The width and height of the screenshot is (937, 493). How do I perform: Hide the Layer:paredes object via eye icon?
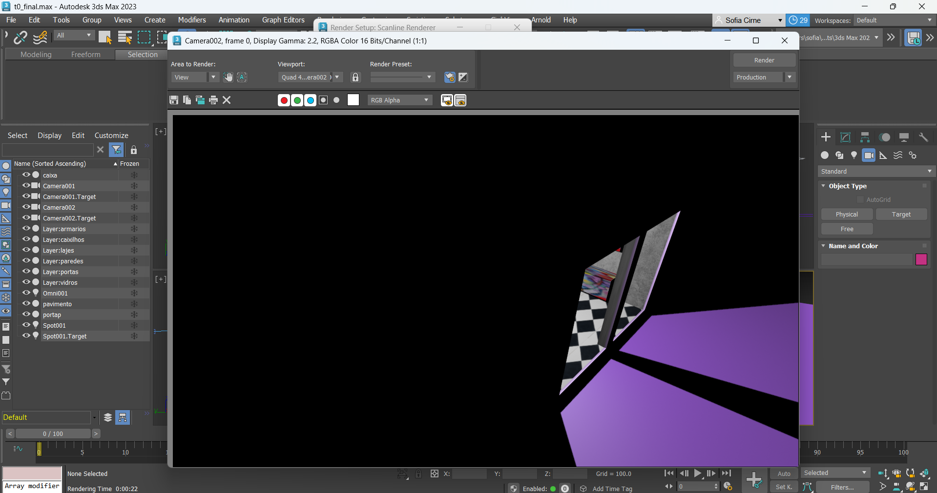click(x=26, y=261)
